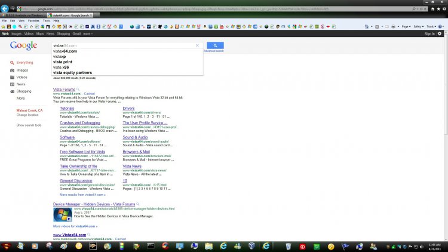
Task: Click the clock in system tray
Action: pos(434,247)
